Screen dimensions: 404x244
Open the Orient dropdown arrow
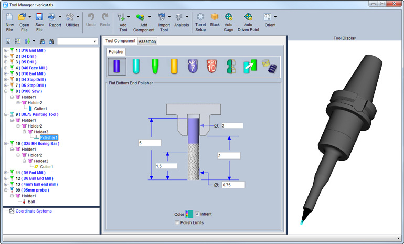click(275, 17)
